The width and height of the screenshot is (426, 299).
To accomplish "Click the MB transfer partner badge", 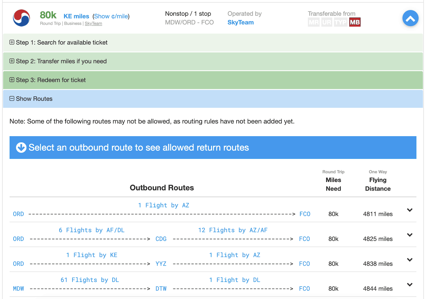I will click(355, 22).
